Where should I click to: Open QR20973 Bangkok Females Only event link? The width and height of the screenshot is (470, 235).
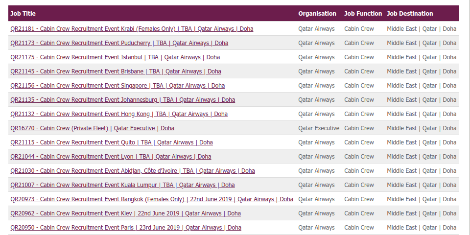(152, 199)
